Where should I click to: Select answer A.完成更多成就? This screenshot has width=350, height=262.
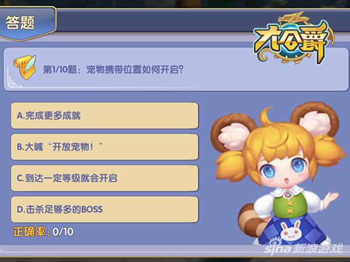pos(104,116)
